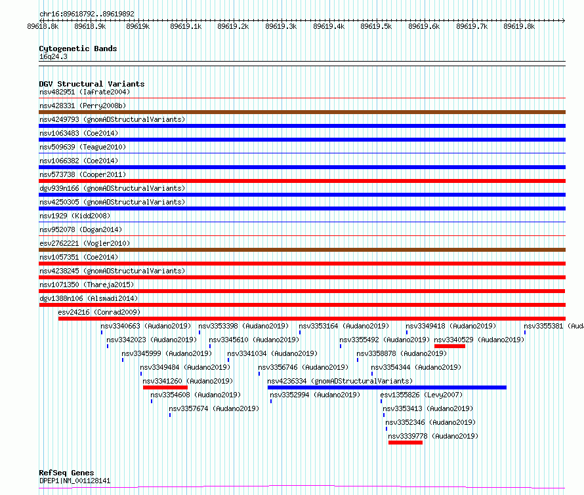
Task: Select the nsv3349418 (Audano2019) variant label
Action: pyautogui.click(x=451, y=326)
